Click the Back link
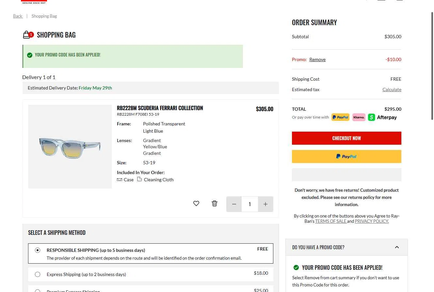This screenshot has width=434, height=292. pos(18,16)
